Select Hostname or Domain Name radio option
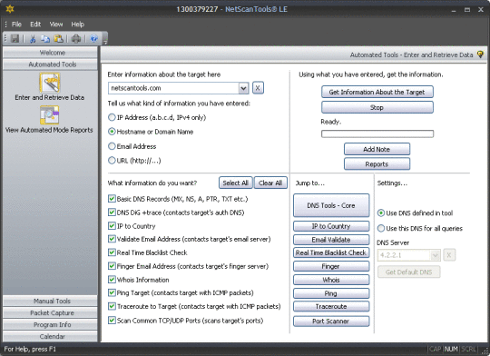This screenshot has width=490, height=356. click(112, 132)
